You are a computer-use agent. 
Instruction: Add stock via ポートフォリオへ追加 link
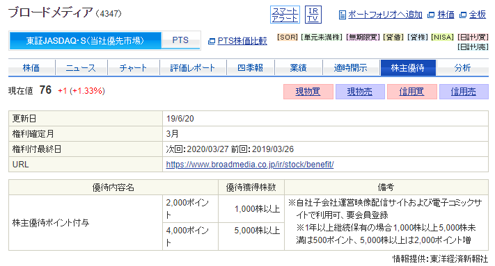[x=385, y=15]
